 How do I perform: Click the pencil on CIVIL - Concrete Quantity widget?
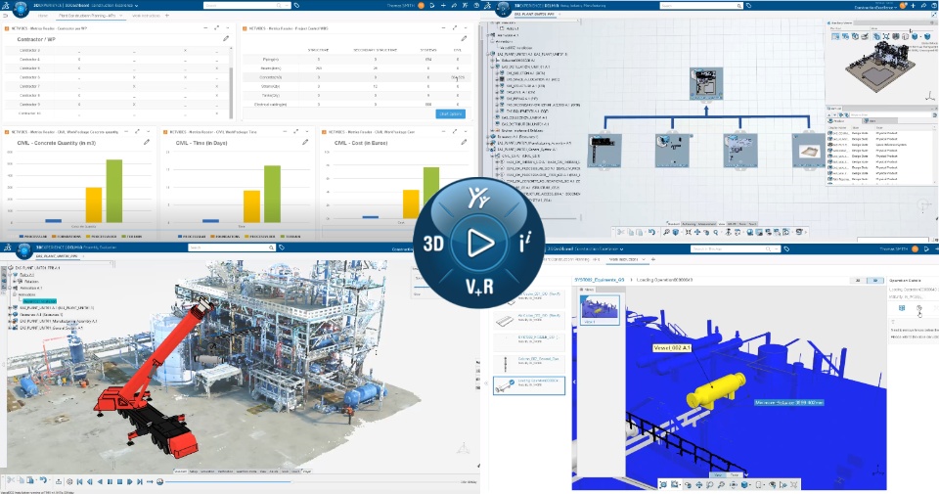click(x=146, y=143)
